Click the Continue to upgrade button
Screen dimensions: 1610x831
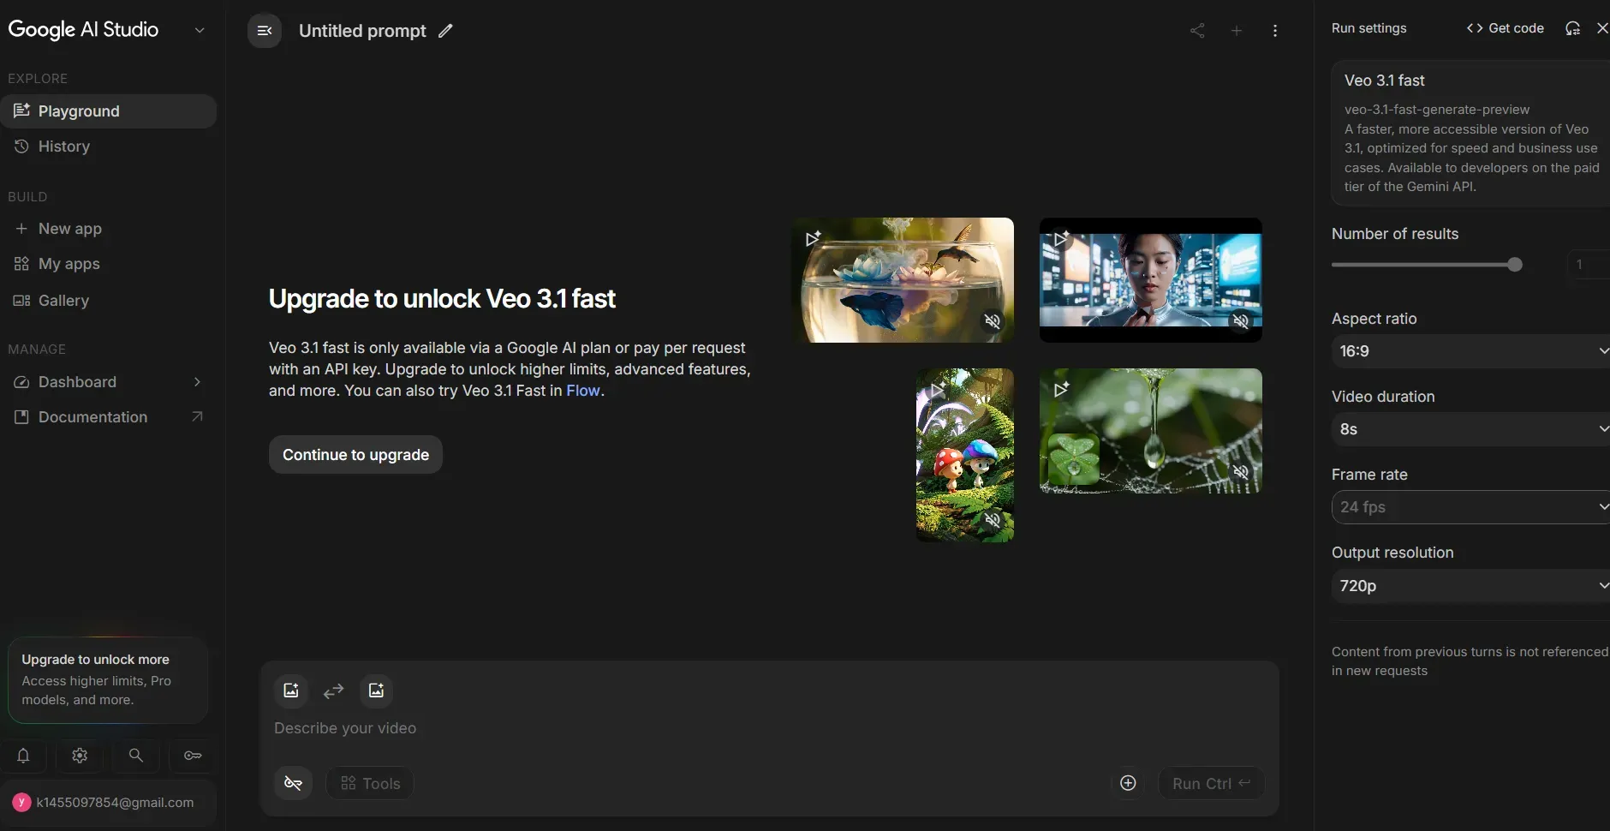[x=355, y=455]
